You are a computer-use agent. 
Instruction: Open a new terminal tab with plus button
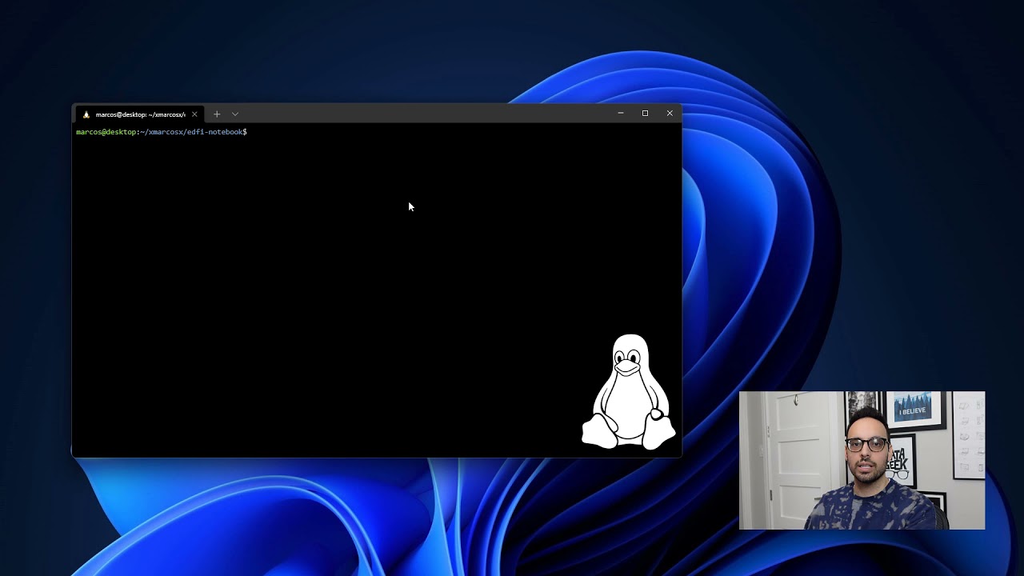(x=217, y=114)
